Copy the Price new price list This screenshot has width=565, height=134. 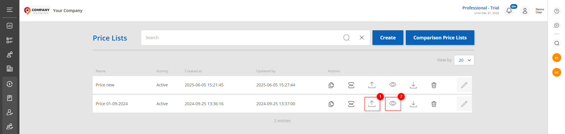331,85
